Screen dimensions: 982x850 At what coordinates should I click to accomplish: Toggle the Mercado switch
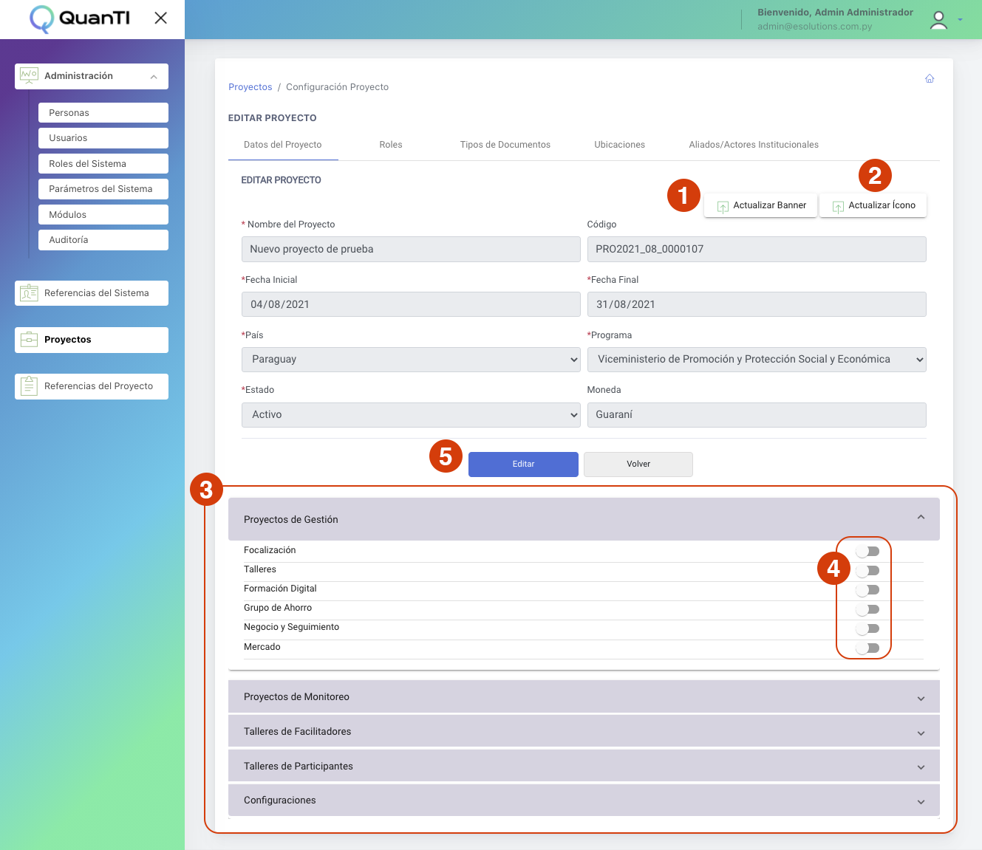coord(867,648)
